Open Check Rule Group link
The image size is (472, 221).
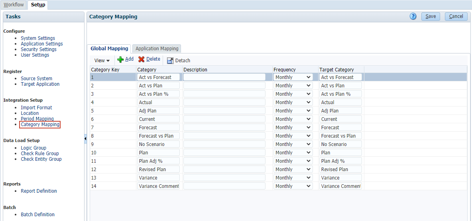pyautogui.click(x=40, y=153)
